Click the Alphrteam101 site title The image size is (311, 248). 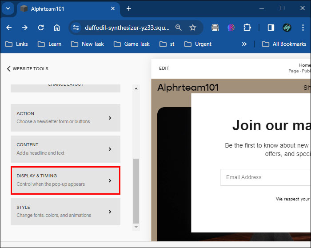point(188,88)
